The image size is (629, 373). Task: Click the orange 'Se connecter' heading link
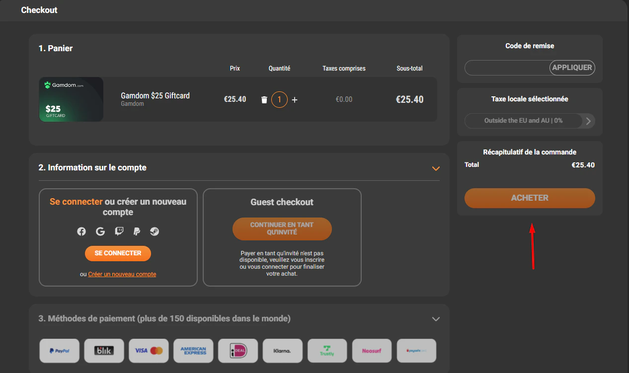point(76,202)
